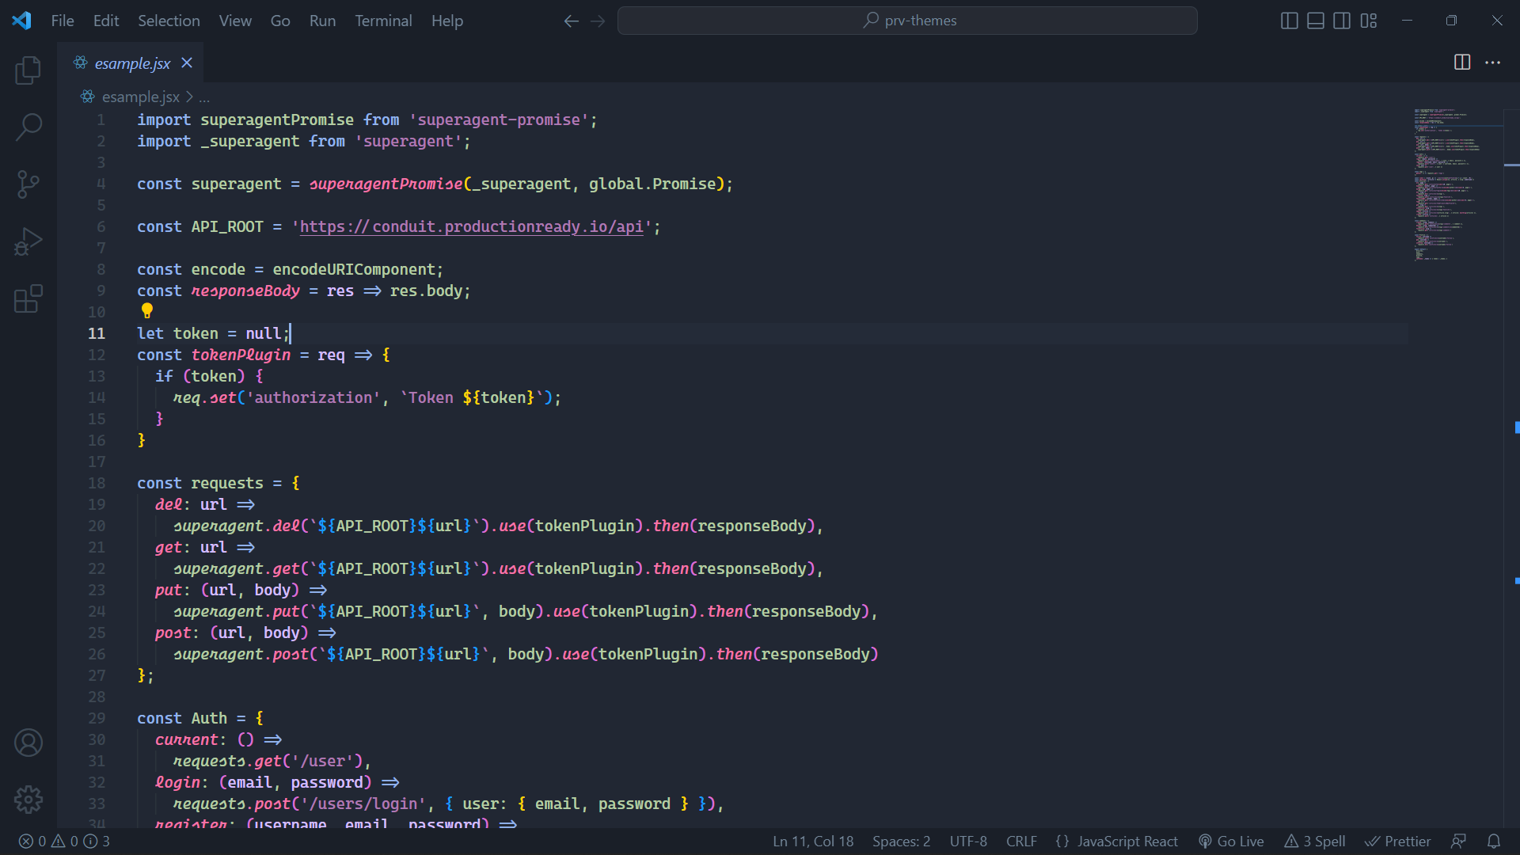
Task: Open editor More Actions ellipsis menu
Action: point(1492,63)
